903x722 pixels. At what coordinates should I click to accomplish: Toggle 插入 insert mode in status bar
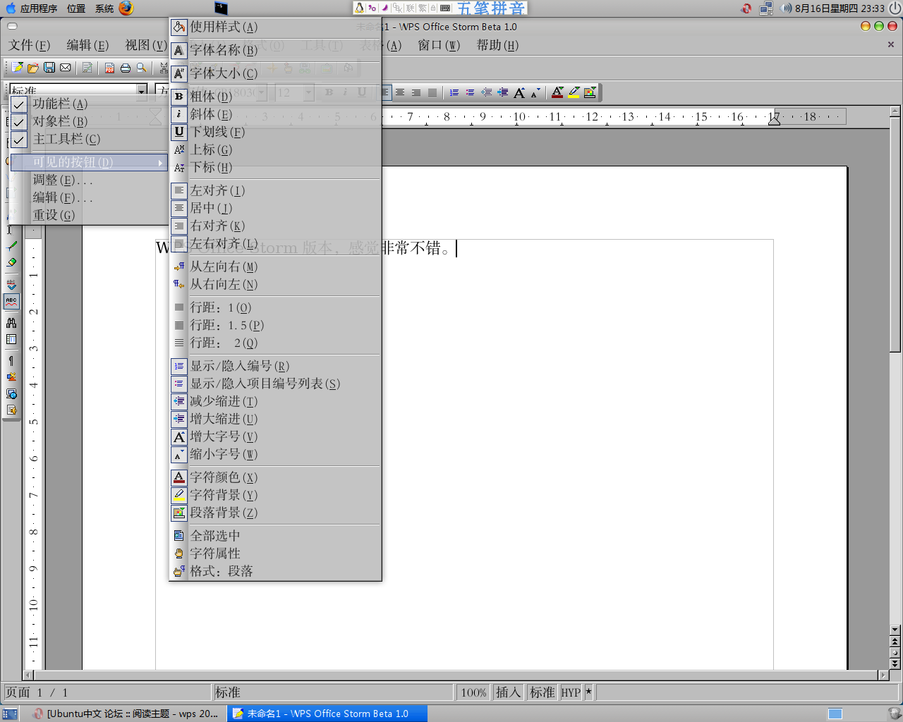pyautogui.click(x=508, y=692)
